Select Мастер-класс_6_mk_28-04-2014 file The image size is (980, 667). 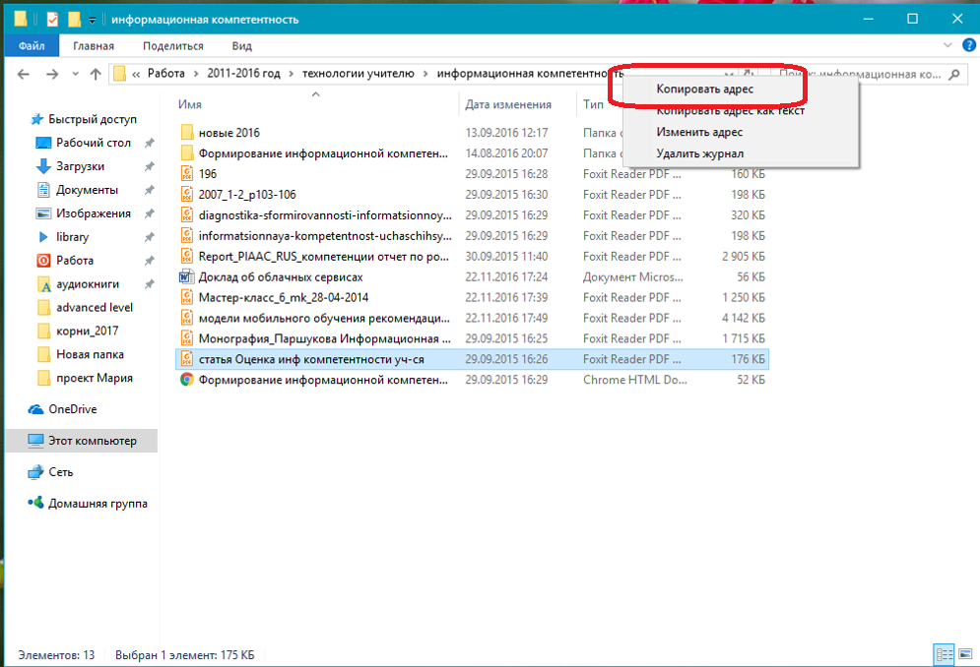coord(283,297)
